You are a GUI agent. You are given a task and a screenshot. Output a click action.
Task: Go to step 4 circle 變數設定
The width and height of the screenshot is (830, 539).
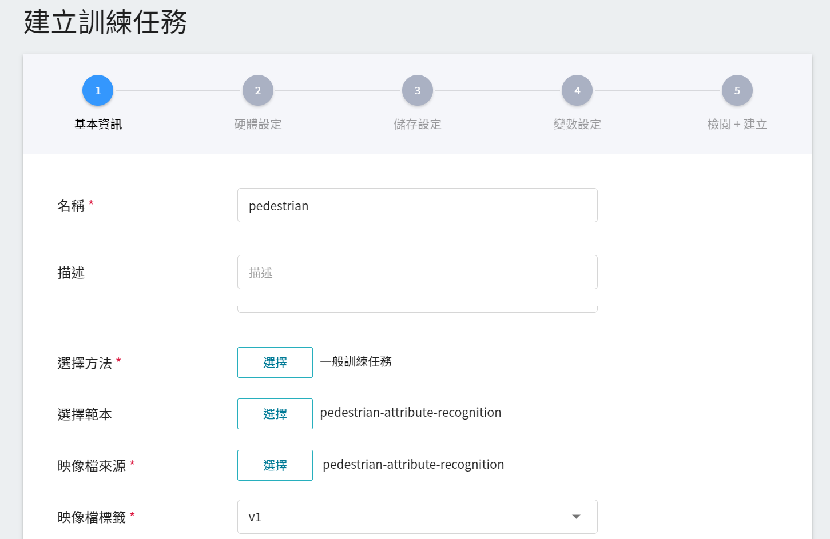tap(577, 90)
